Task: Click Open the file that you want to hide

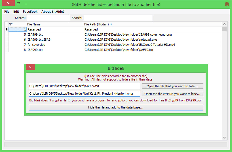Action: [172, 86]
